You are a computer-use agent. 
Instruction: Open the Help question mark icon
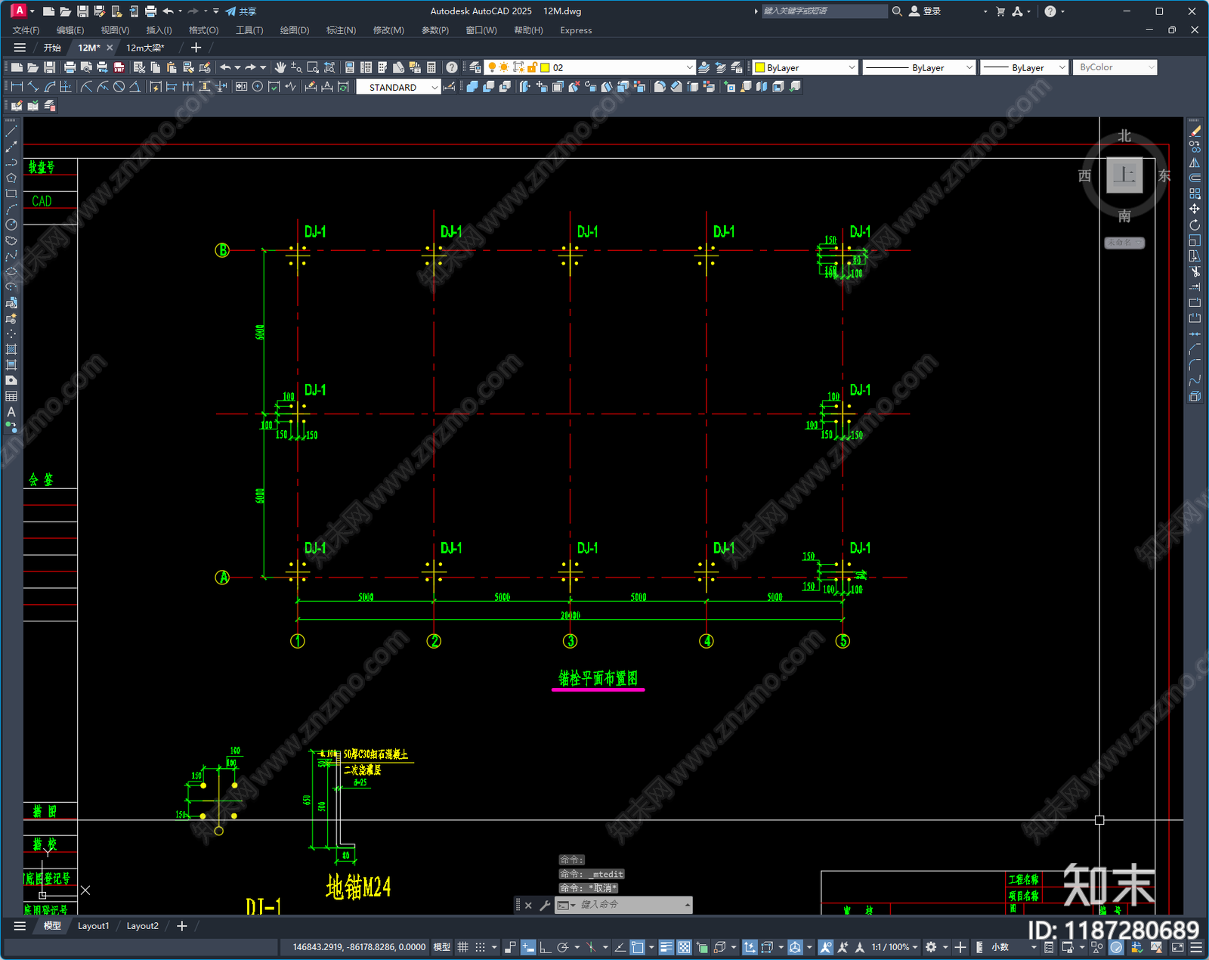452,67
